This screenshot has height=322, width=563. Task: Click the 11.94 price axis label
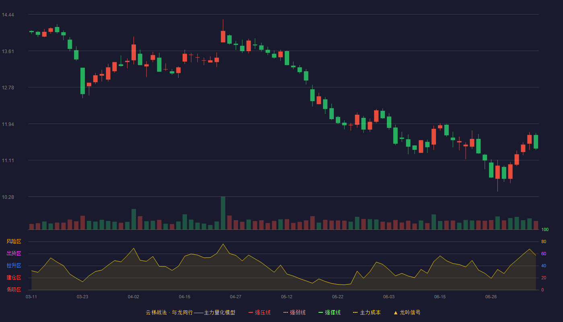point(8,124)
